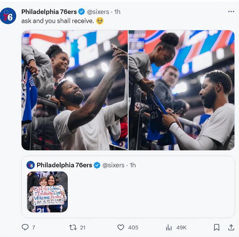
Task: Open tweet analytics views icon
Action: 169,227
